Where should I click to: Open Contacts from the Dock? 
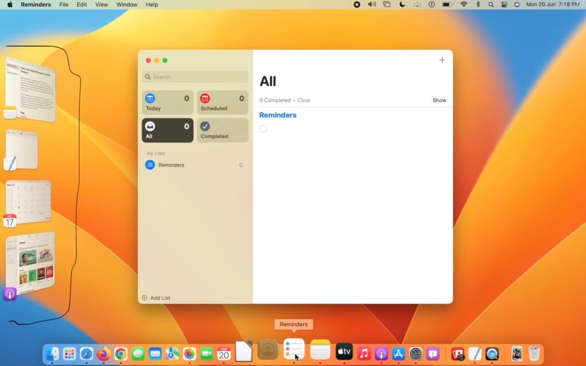pyautogui.click(x=268, y=349)
